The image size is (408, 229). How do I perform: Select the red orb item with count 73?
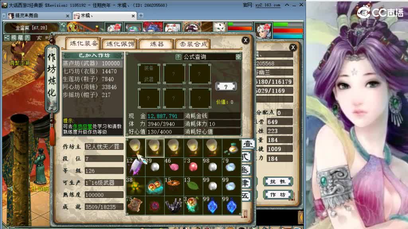pyautogui.click(x=193, y=167)
